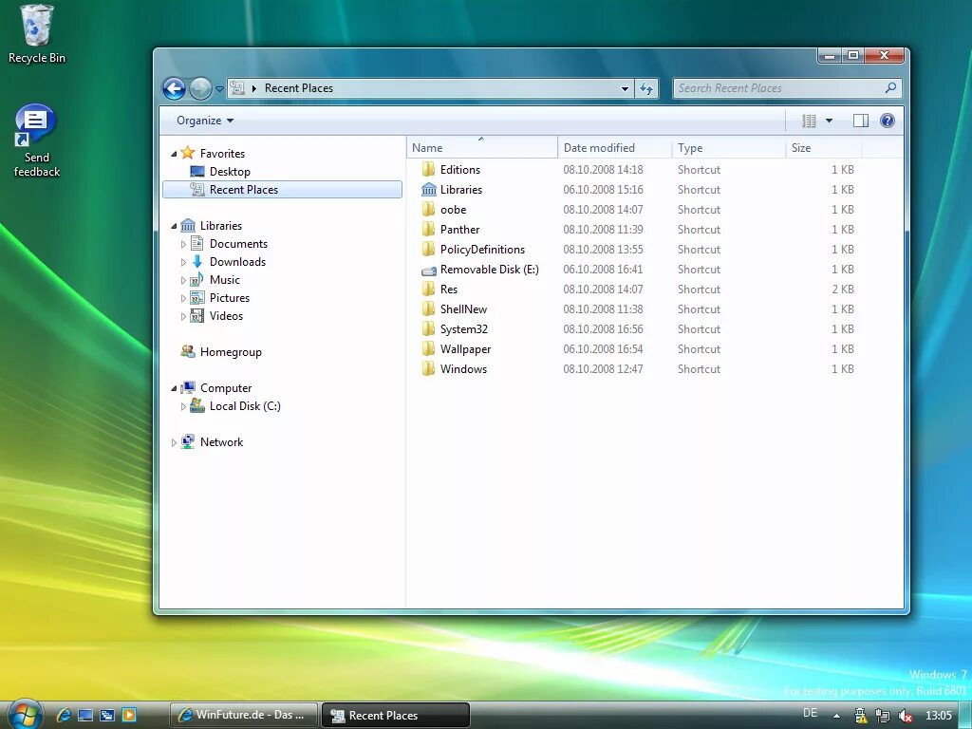Toggle the preview pane button
Viewport: 972px width, 729px height.
(x=860, y=121)
